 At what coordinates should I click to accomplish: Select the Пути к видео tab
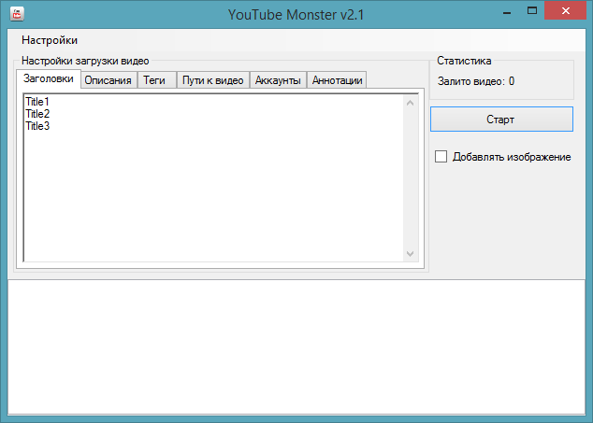pos(213,80)
